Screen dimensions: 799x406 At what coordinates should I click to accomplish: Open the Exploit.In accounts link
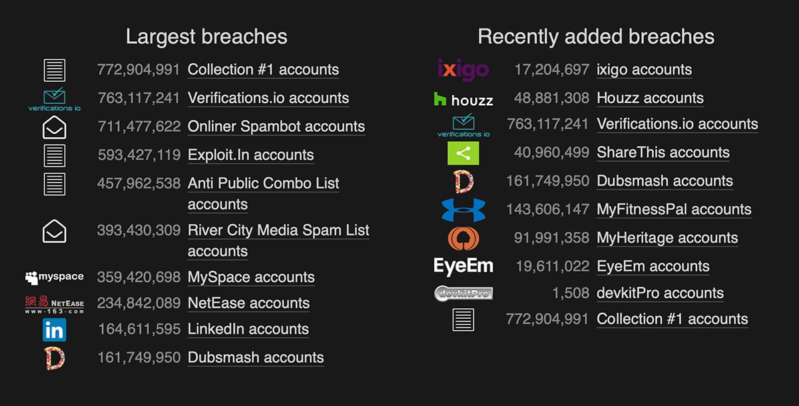pyautogui.click(x=250, y=155)
